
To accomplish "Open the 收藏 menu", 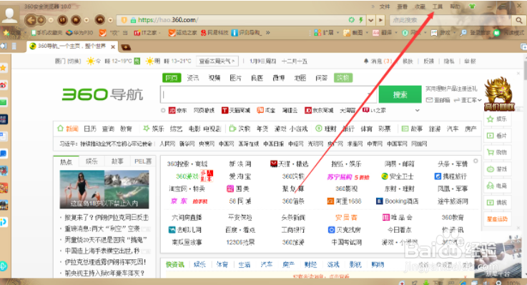I will pos(420,6).
